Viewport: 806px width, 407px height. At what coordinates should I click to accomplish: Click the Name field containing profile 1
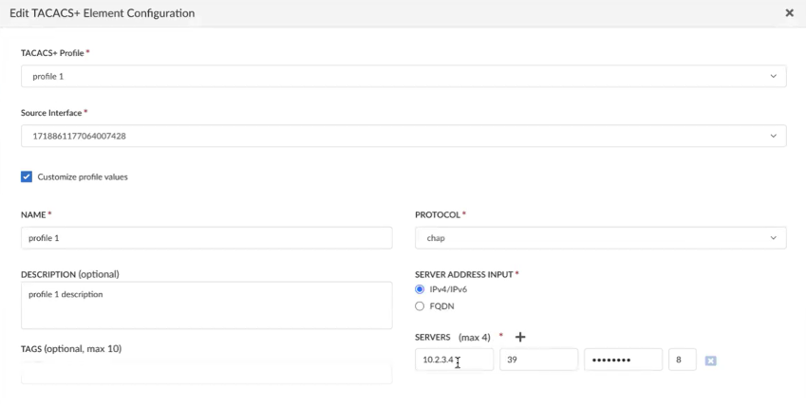point(206,238)
